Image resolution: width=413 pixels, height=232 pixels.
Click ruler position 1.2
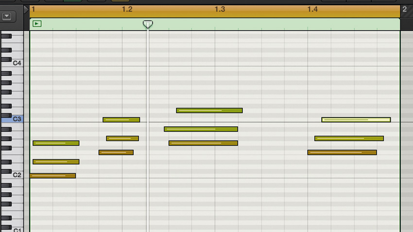[127, 10]
